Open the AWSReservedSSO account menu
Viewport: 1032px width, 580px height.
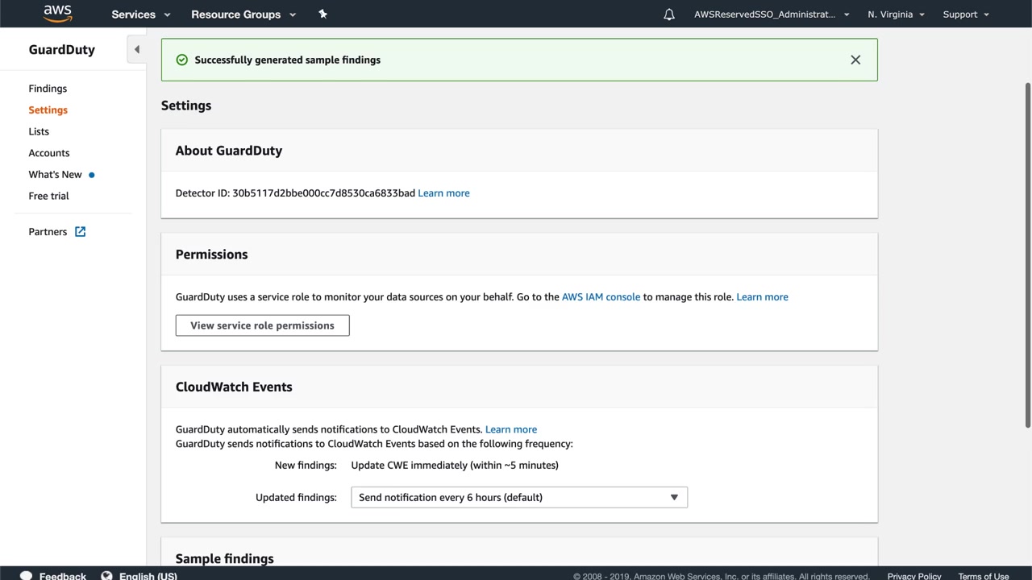(772, 14)
